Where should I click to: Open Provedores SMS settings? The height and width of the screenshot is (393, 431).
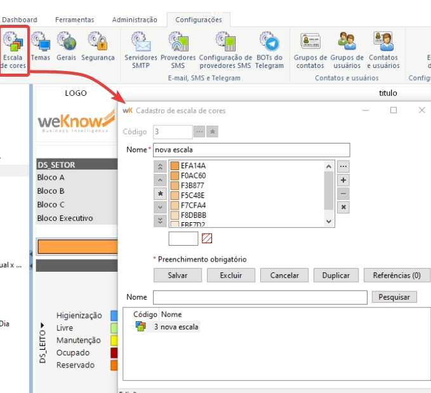coord(178,51)
